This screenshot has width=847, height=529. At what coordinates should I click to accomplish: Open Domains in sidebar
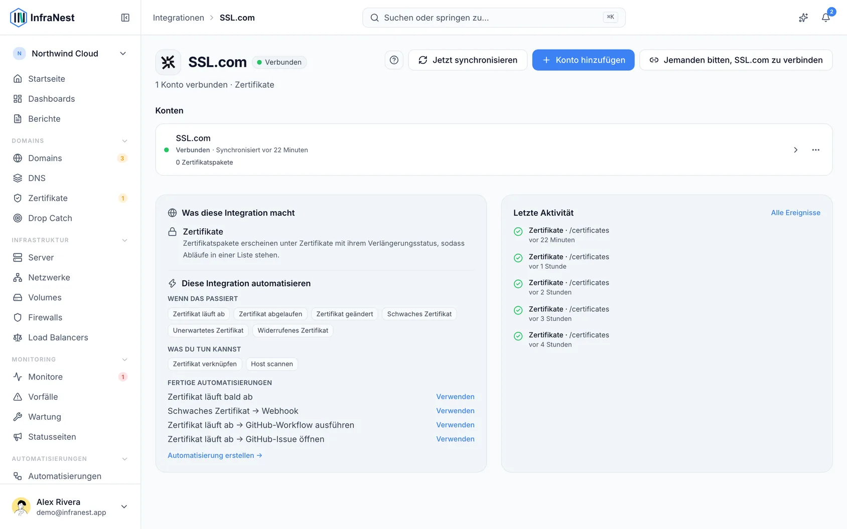point(70,158)
